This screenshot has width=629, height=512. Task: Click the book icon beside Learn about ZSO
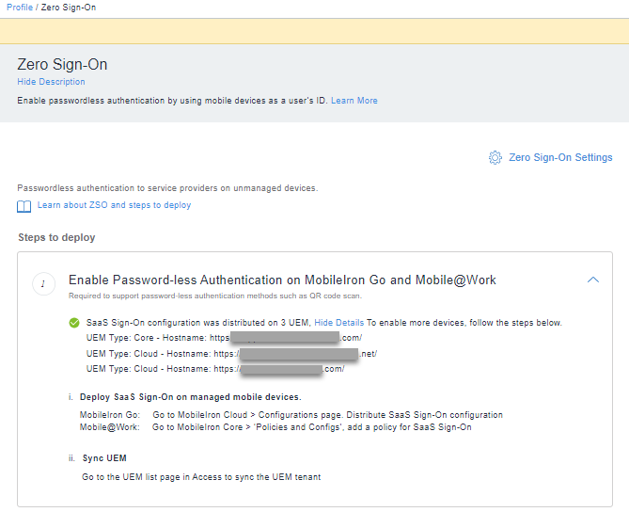pos(24,206)
